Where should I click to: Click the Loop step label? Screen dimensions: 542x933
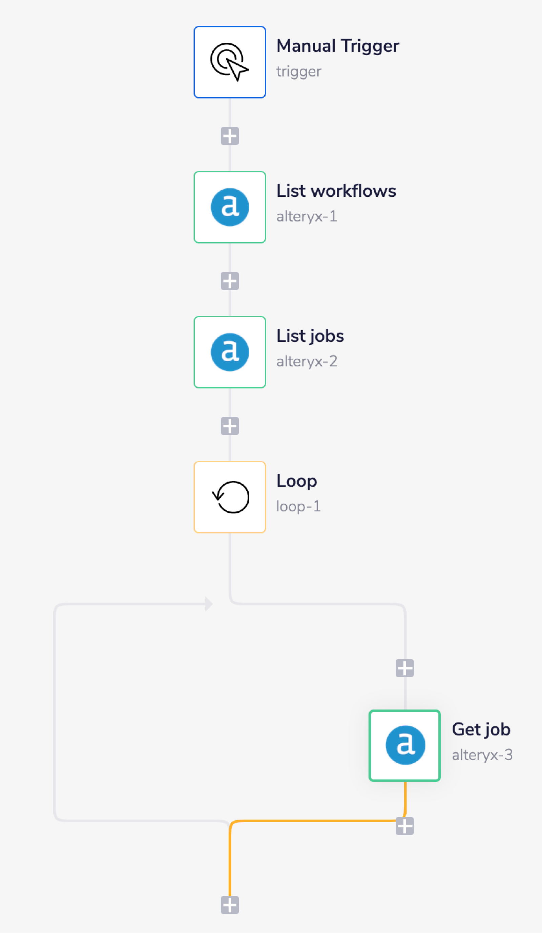[296, 481]
